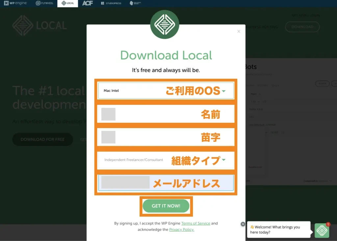Open the StudioPress tab
This screenshot has height=241, width=337.
(111, 3)
